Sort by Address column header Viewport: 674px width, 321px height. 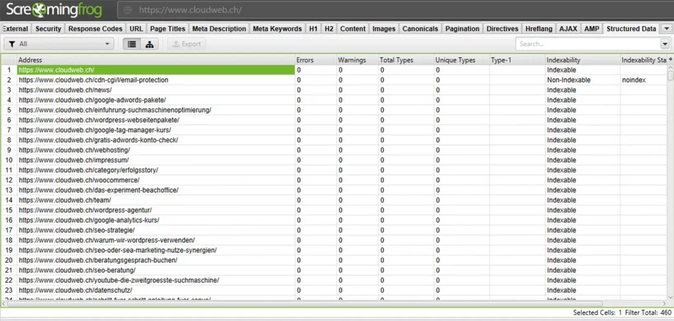[155, 60]
